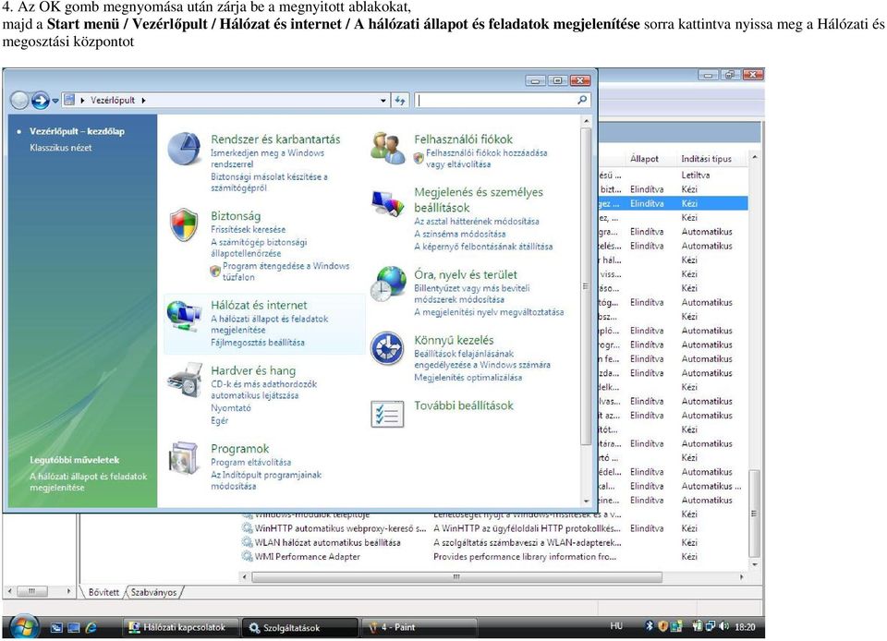Click the Hardver és hang icon
887x641 pixels.
pyautogui.click(x=185, y=380)
